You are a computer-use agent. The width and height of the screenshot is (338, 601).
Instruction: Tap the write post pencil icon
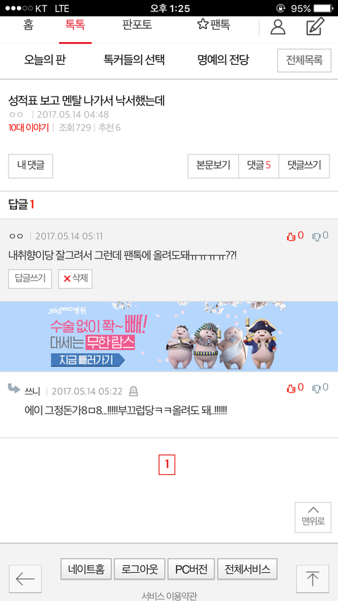click(x=315, y=27)
